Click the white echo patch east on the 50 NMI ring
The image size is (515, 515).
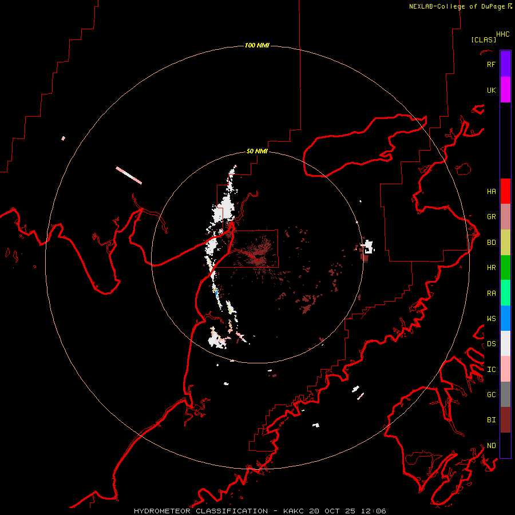[368, 247]
